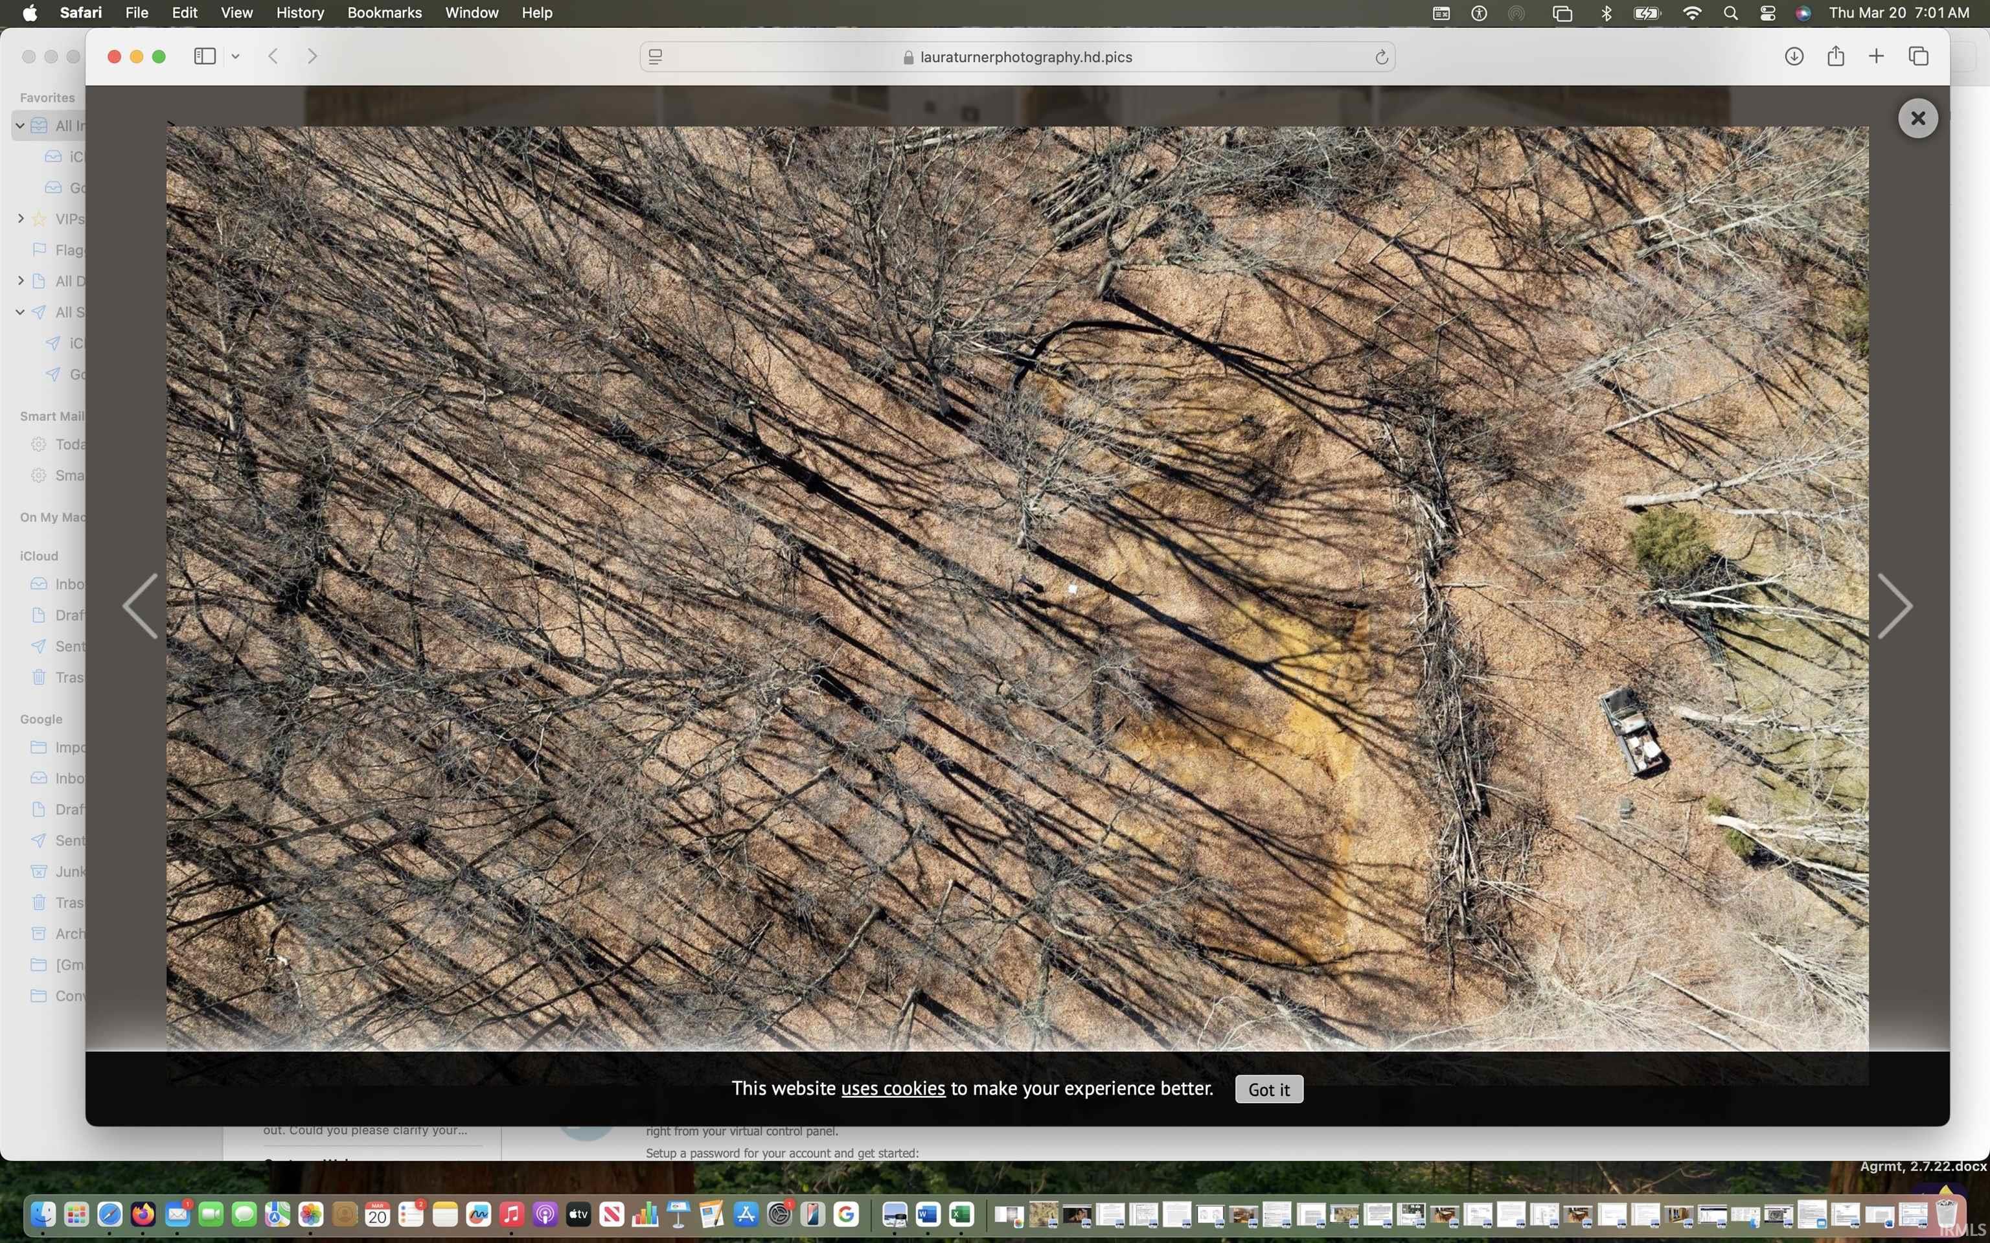Open the sidebar dropdown chevron in toolbar
Viewport: 1990px width, 1243px height.
[x=235, y=56]
